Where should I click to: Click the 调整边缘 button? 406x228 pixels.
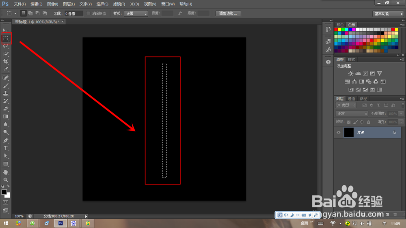coord(228,13)
